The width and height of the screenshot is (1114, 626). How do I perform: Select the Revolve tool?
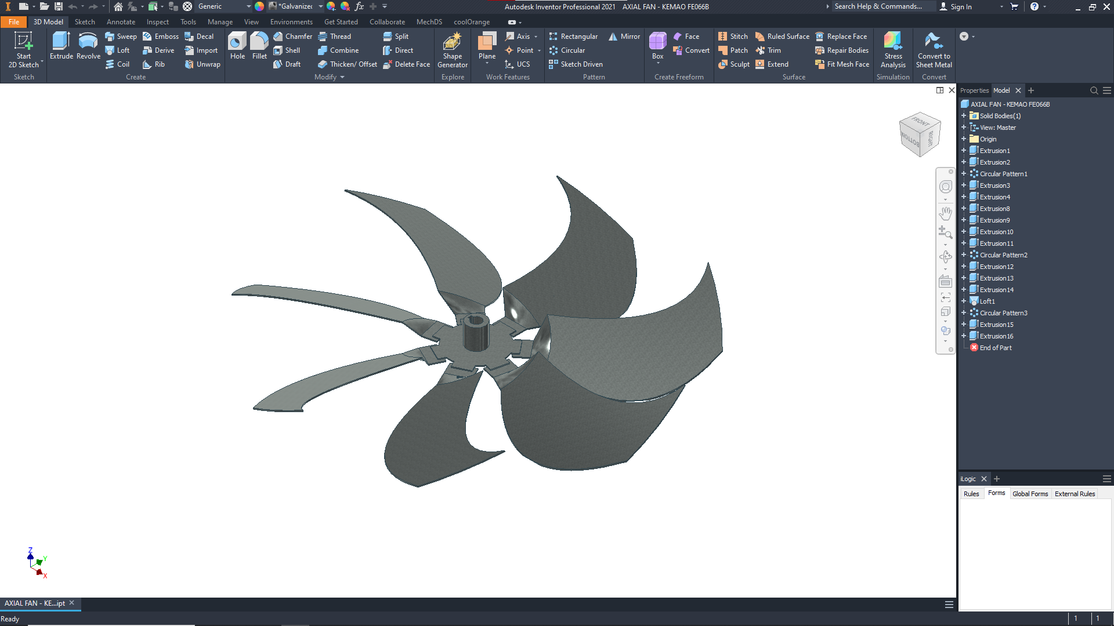click(88, 46)
